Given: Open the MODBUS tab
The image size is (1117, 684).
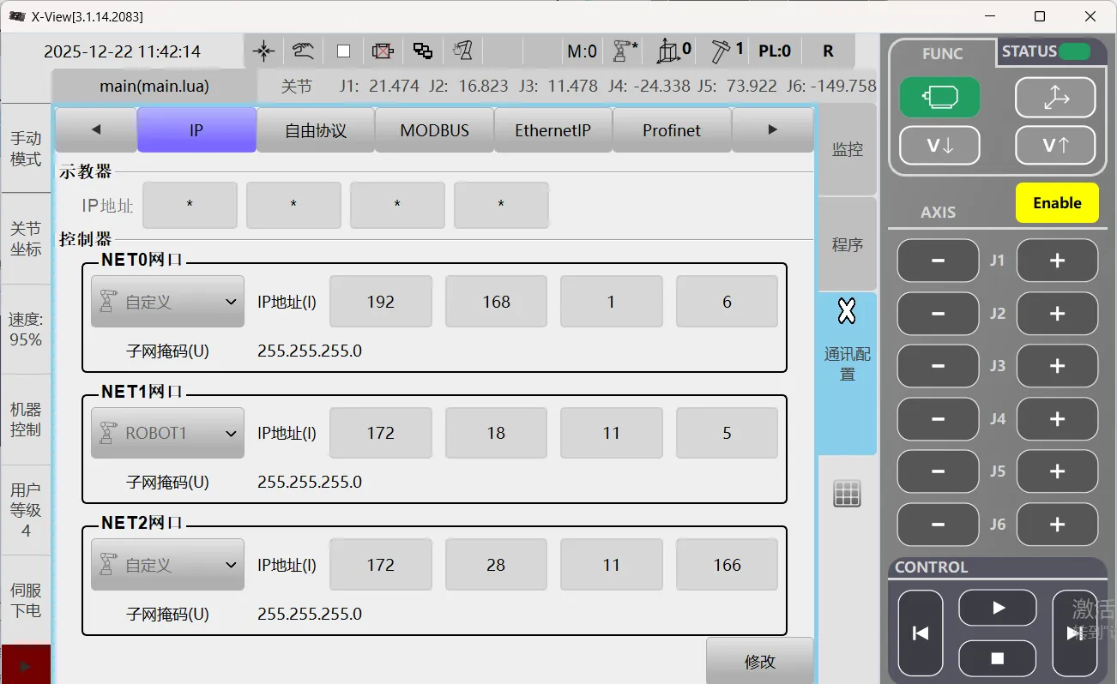Looking at the screenshot, I should [434, 130].
